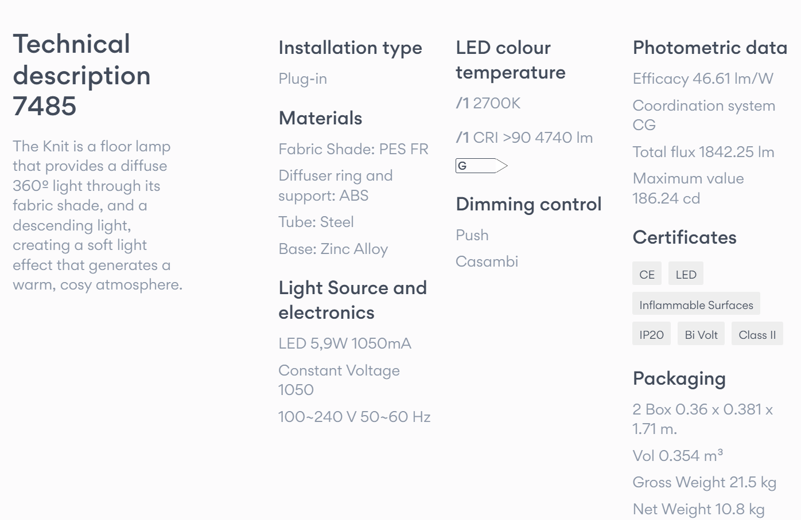Viewport: 801px width, 520px height.
Task: Click the Total flux 1842.25 lm value
Action: tap(703, 152)
